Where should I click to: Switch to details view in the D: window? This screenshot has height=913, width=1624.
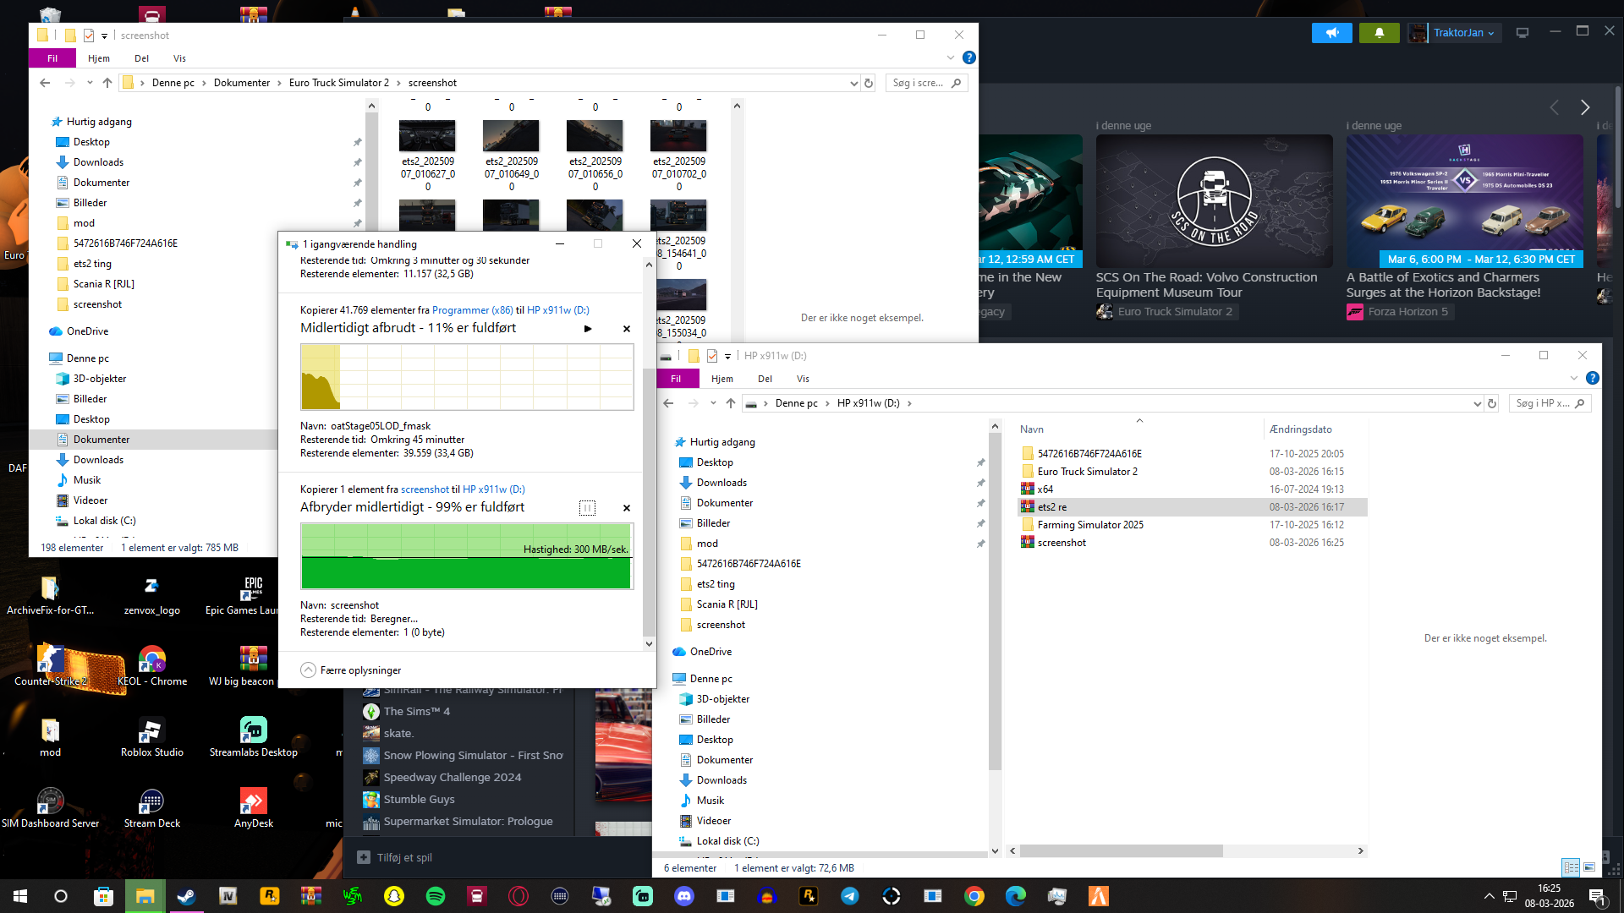[1571, 867]
